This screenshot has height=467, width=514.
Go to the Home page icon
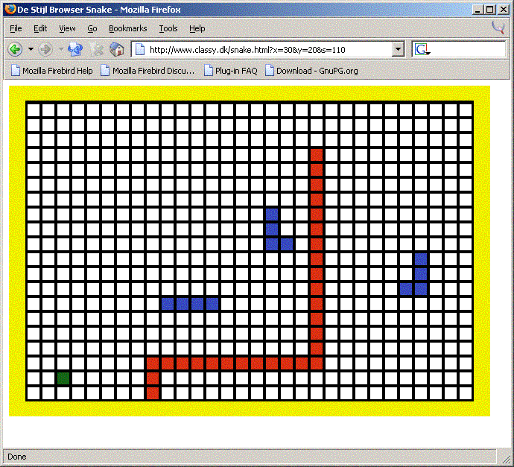coord(117,49)
